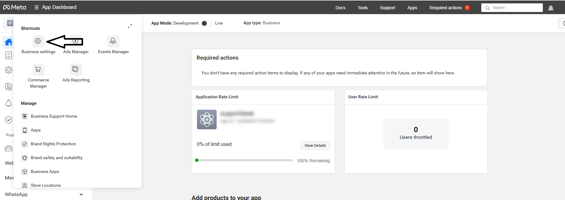Open Required actions in top bar

(x=446, y=8)
